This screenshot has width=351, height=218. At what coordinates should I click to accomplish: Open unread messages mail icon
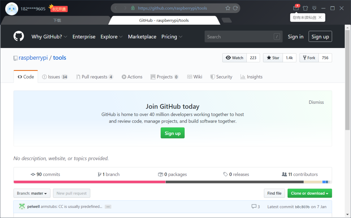296,8
